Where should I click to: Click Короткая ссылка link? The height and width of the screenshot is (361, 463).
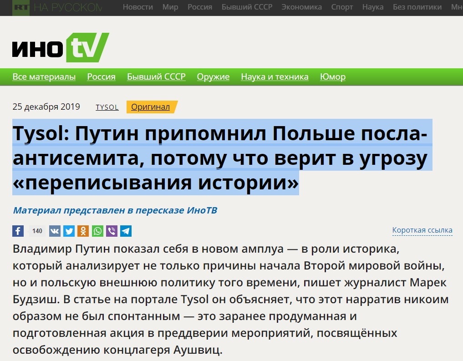[422, 230]
